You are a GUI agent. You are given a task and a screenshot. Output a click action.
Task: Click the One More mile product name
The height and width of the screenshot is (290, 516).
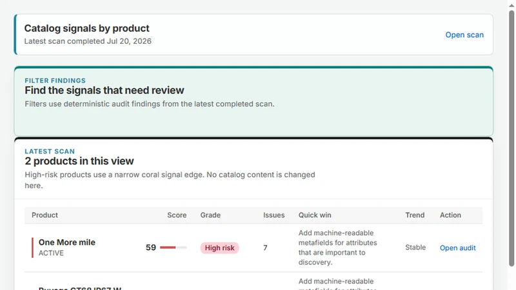point(67,242)
